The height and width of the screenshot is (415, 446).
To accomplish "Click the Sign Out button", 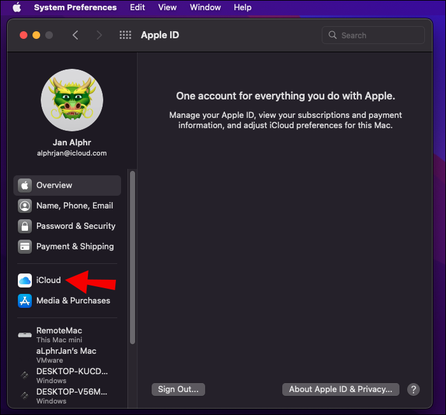I will pyautogui.click(x=178, y=390).
